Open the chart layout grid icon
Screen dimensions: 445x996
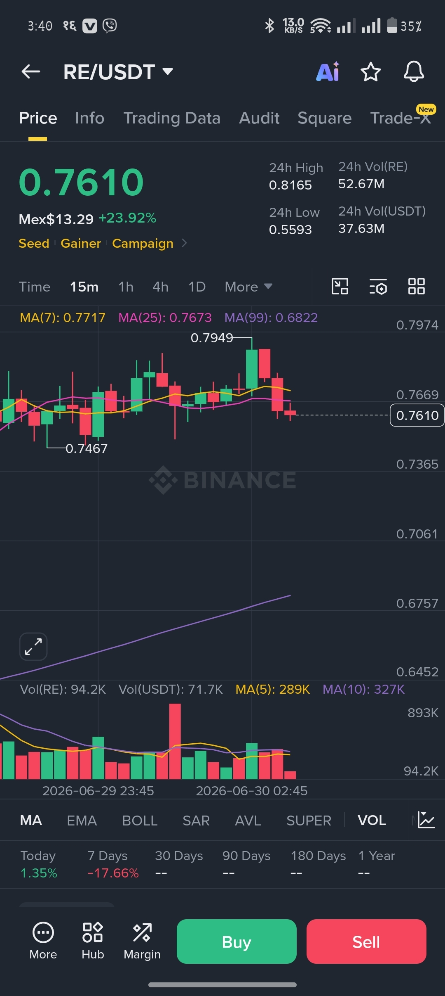click(x=416, y=286)
